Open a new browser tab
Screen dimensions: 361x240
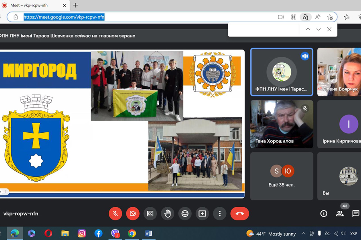coord(75,5)
